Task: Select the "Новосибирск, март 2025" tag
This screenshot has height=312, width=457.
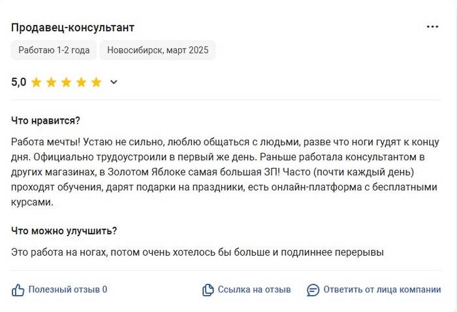Action: coord(157,50)
